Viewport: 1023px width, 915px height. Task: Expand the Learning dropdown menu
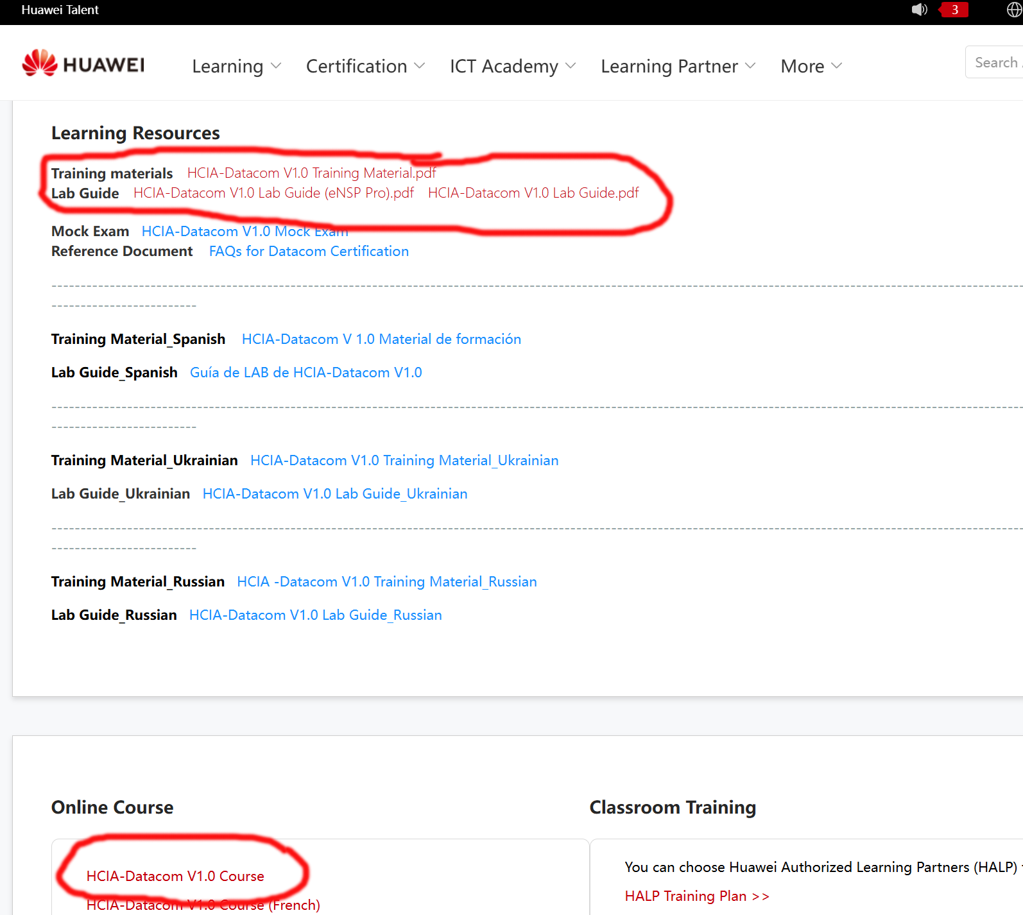pyautogui.click(x=236, y=66)
